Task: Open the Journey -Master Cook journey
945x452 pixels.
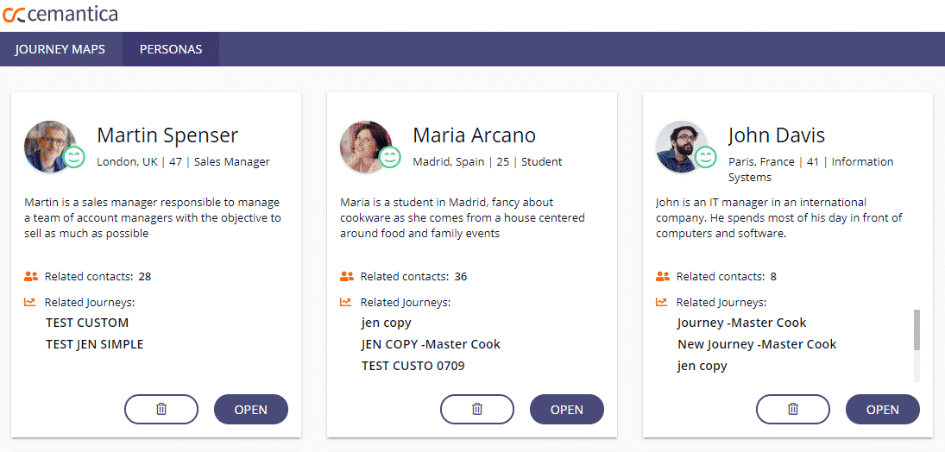Action: pyautogui.click(x=742, y=323)
